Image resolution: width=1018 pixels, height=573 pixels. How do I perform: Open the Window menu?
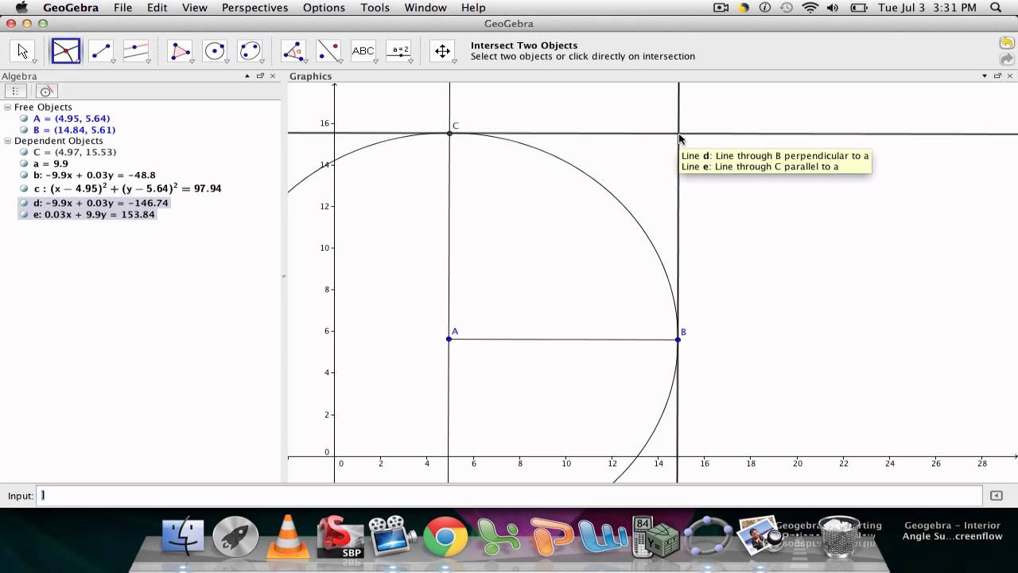tap(425, 7)
